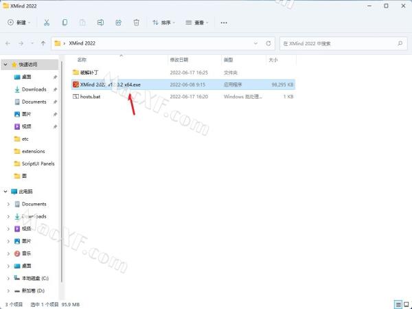Sort by the Name column header
The height and width of the screenshot is (309, 412).
pos(82,60)
